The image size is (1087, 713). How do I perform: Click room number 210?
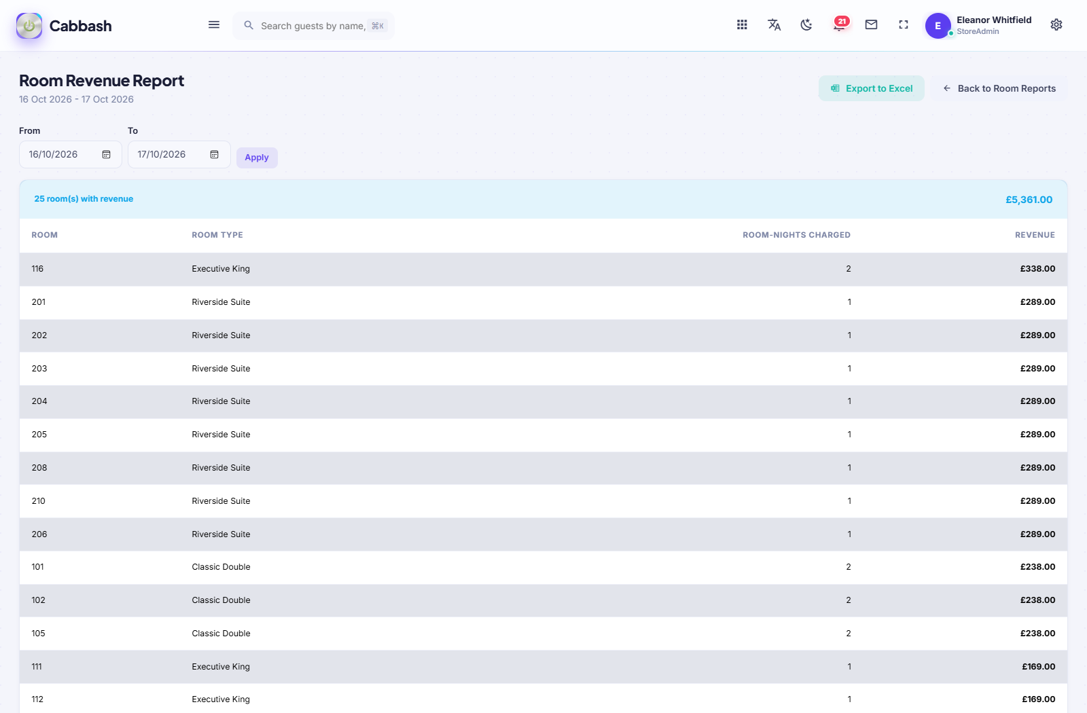pyautogui.click(x=38, y=501)
